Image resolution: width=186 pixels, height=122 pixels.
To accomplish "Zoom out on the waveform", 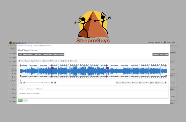I will pyautogui.click(x=68, y=61).
